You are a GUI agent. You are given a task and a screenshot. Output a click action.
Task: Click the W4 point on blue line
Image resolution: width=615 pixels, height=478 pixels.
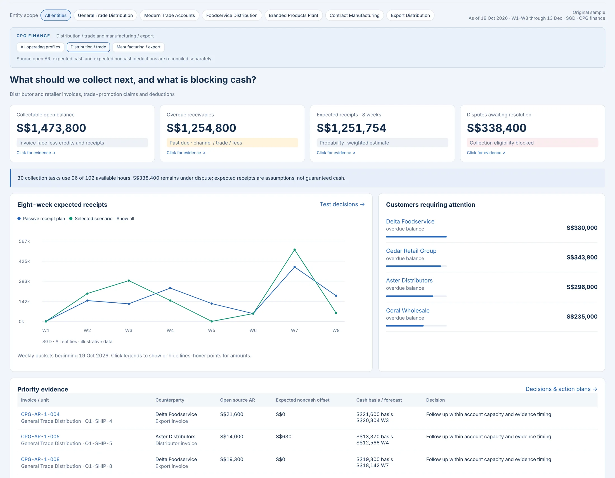click(x=170, y=288)
